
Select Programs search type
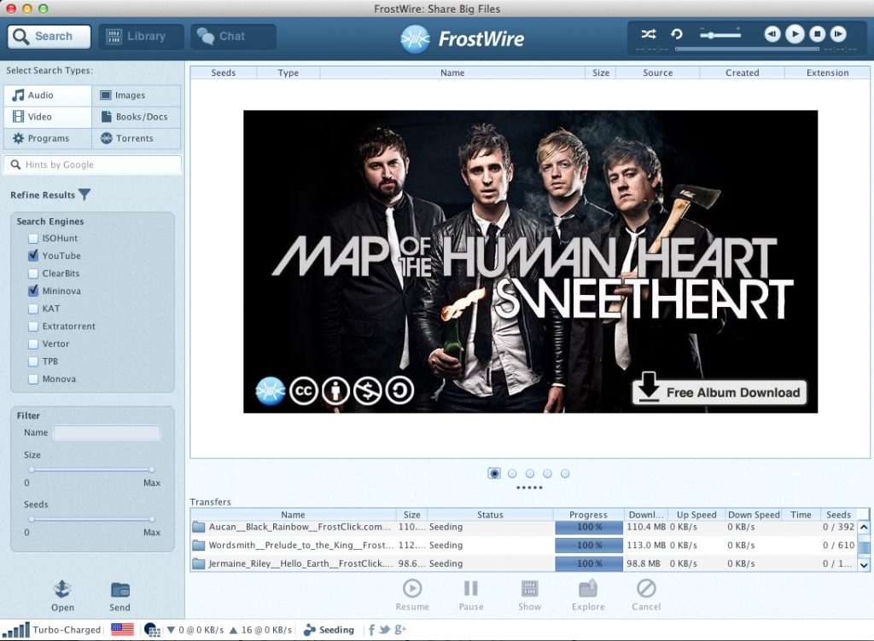pyautogui.click(x=48, y=138)
